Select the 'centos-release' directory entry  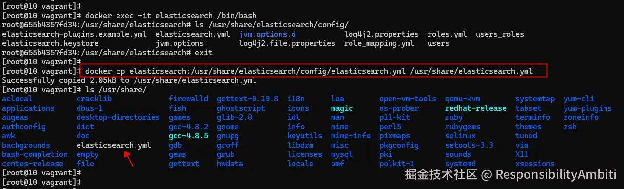click(x=33, y=164)
